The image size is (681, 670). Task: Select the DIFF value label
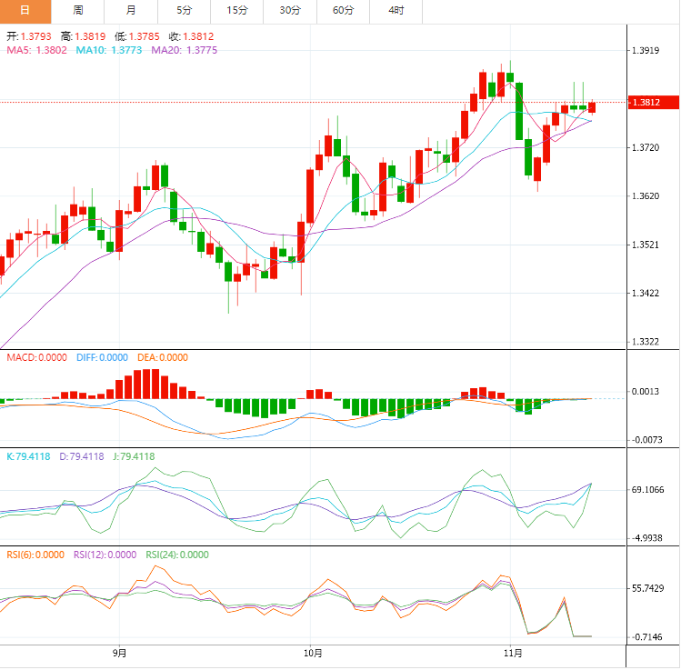click(x=101, y=358)
